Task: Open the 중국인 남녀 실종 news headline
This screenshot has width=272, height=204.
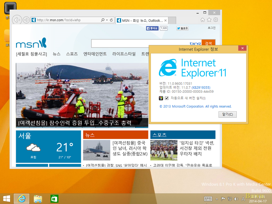Action: click(130, 148)
